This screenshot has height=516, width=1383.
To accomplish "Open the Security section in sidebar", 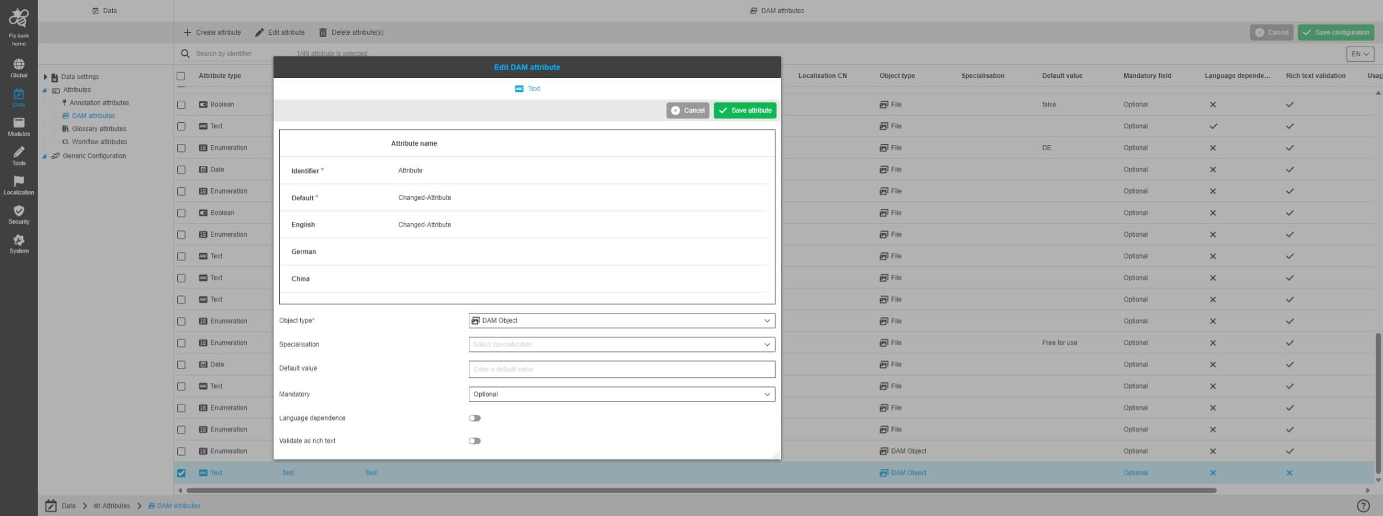I will point(19,214).
